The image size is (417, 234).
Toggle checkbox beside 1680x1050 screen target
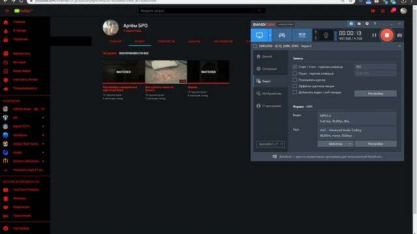[x=255, y=46]
